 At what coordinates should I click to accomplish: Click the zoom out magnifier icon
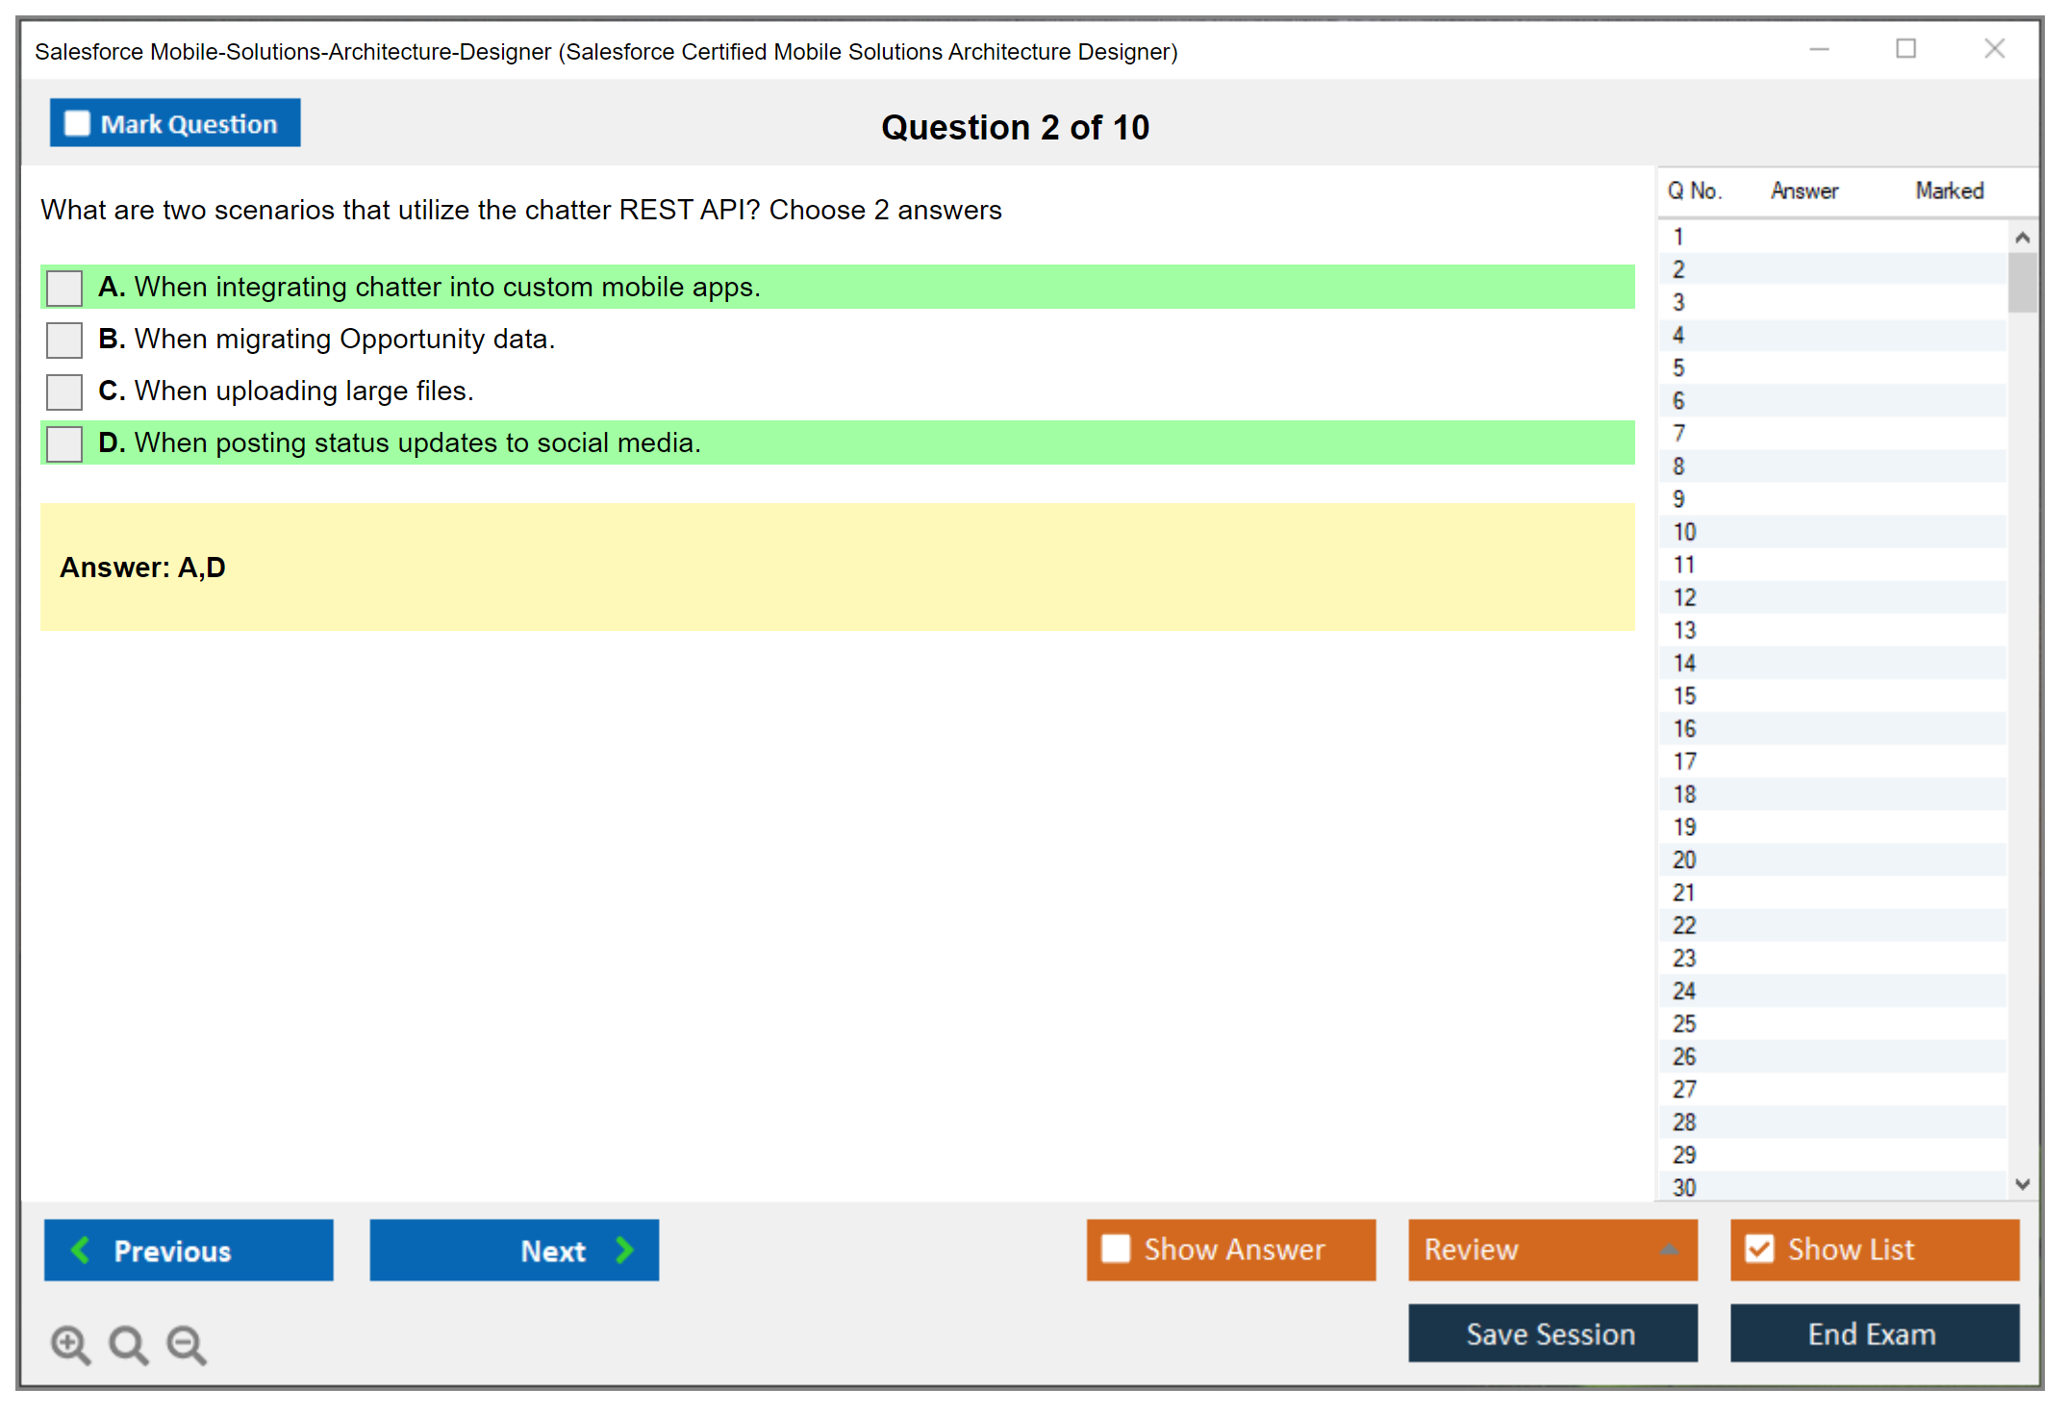[x=187, y=1344]
